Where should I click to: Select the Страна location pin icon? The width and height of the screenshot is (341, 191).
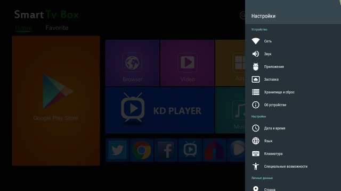click(256, 189)
